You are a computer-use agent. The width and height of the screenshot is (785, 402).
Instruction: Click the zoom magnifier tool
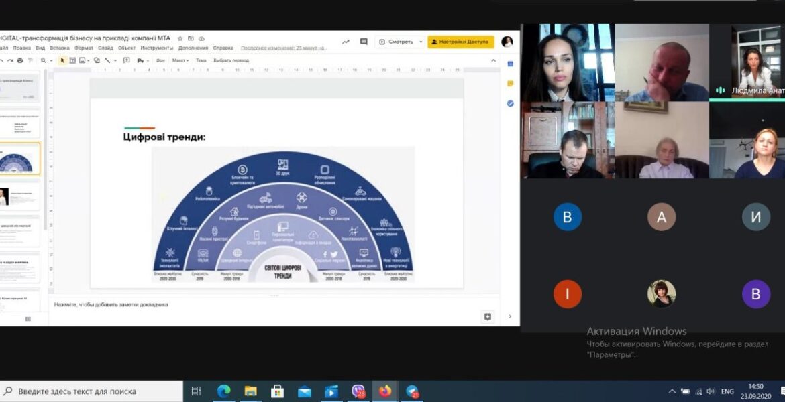(x=44, y=60)
